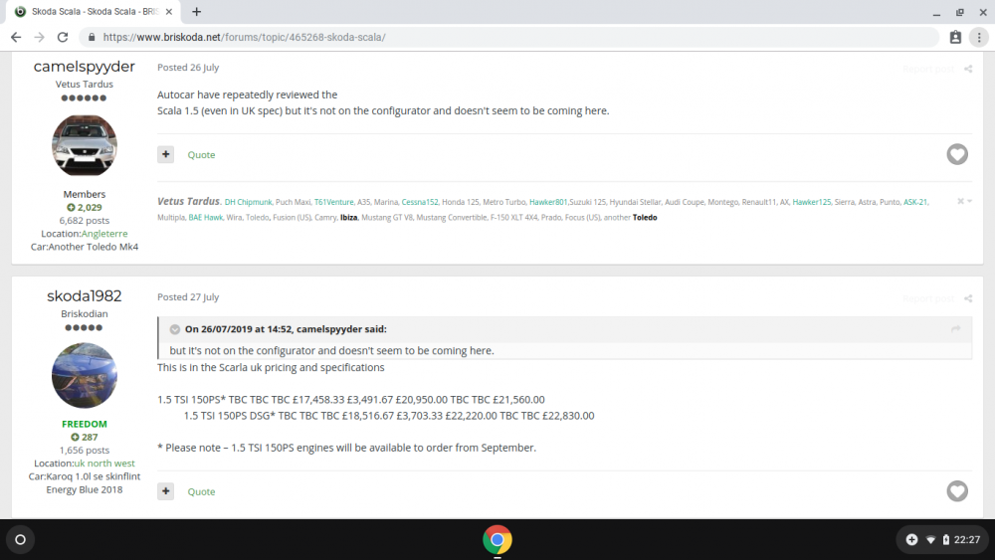Screen dimensions: 995x560
Task: Click wifi icon in system tray
Action: (x=930, y=540)
